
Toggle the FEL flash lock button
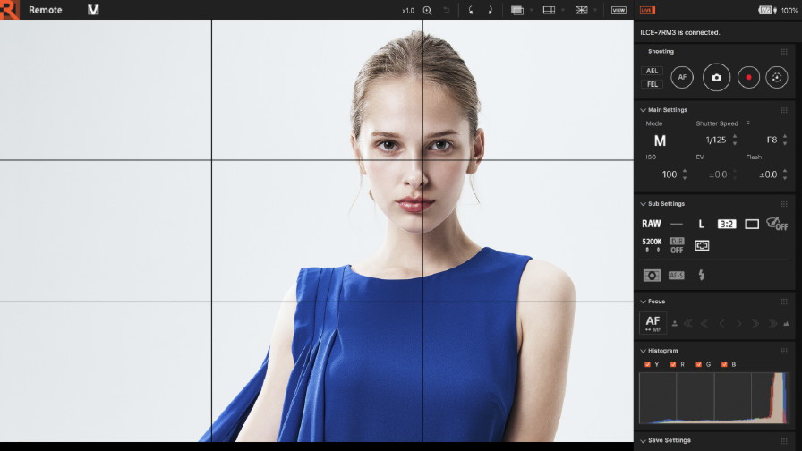(x=652, y=84)
